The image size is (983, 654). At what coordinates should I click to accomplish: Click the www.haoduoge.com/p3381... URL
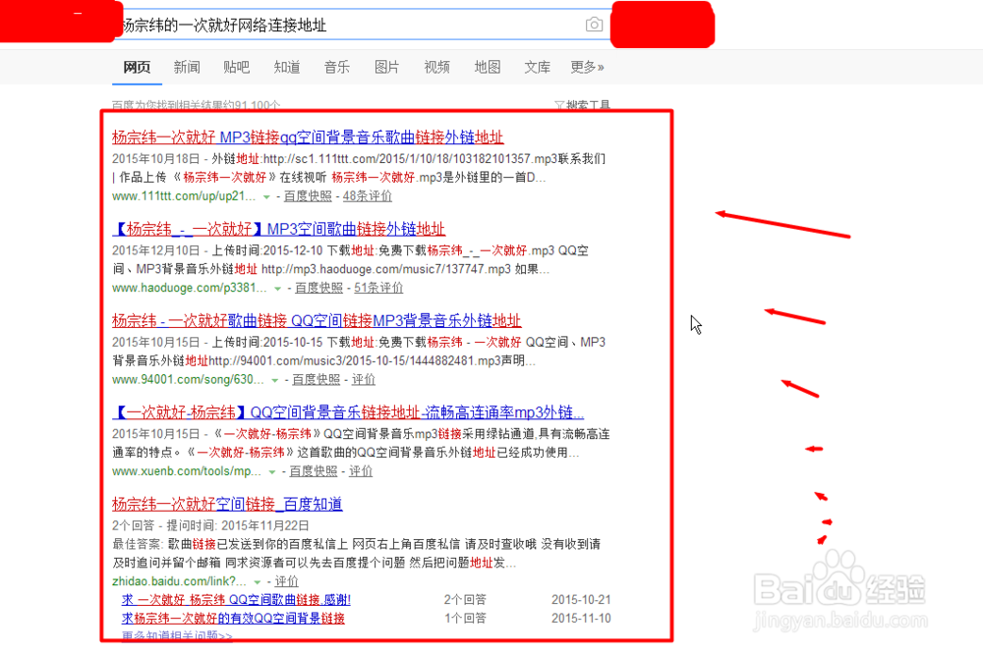point(190,288)
